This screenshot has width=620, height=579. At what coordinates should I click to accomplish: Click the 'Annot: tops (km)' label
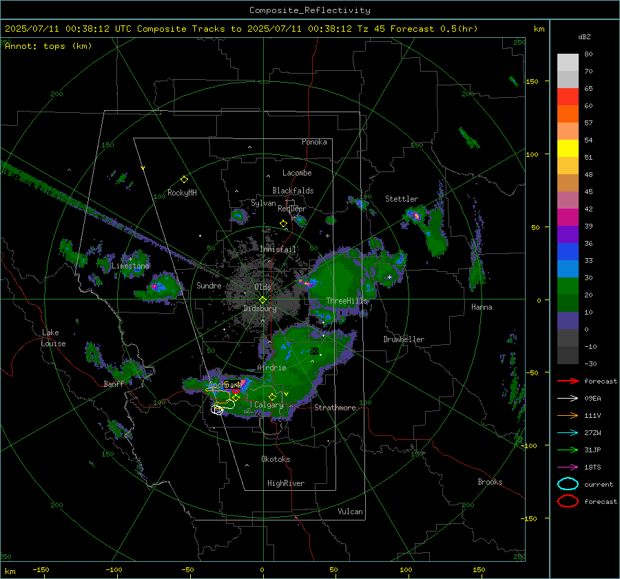48,46
